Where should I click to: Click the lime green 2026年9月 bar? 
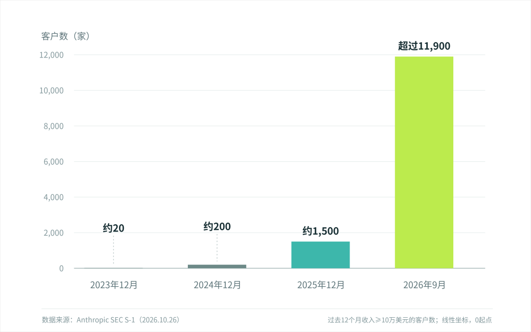pos(424,162)
